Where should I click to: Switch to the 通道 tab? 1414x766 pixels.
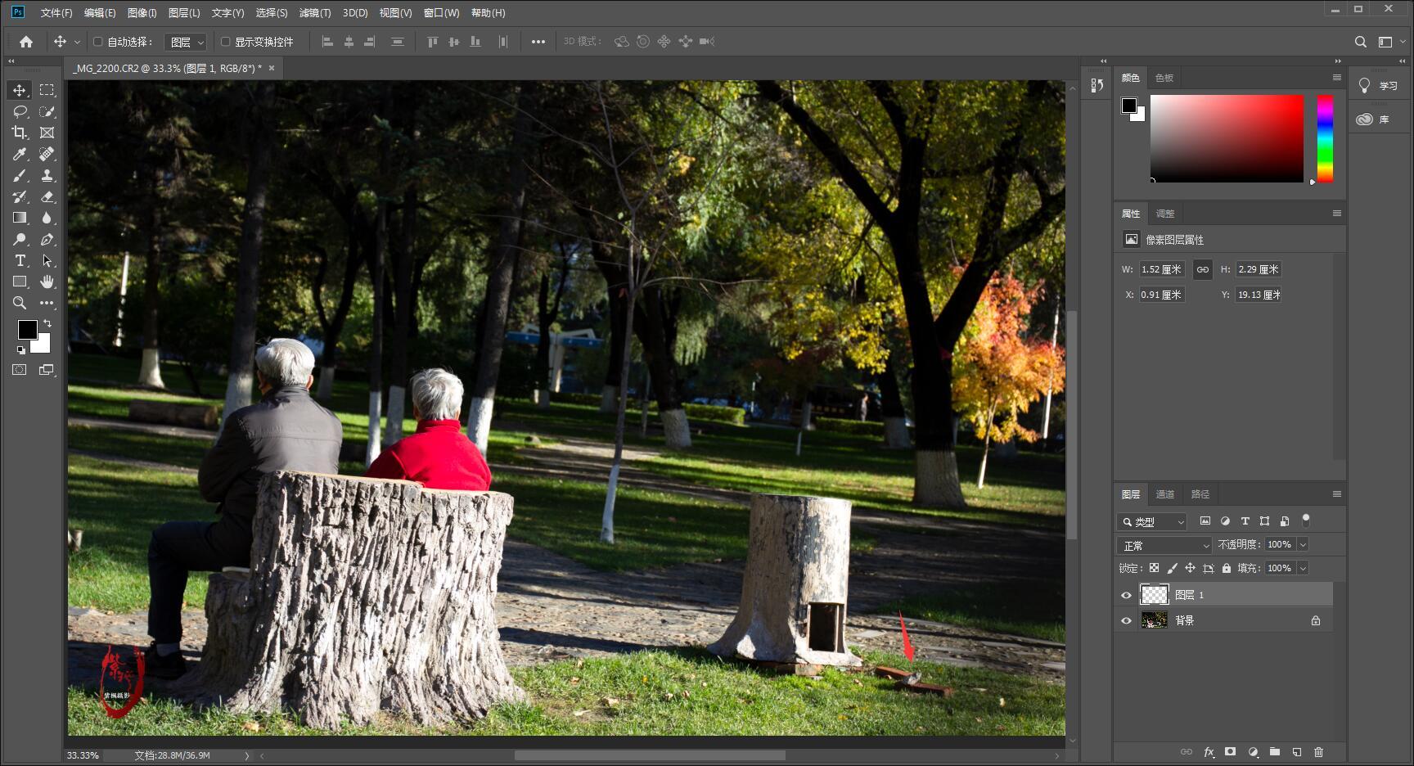pos(1164,494)
